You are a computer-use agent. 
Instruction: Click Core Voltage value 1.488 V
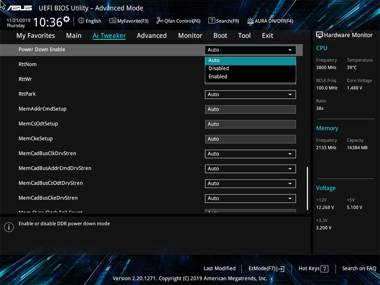[354, 88]
